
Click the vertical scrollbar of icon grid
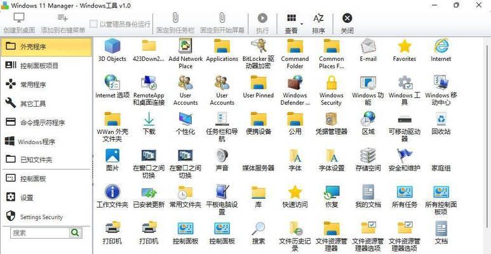pyautogui.click(x=488, y=135)
